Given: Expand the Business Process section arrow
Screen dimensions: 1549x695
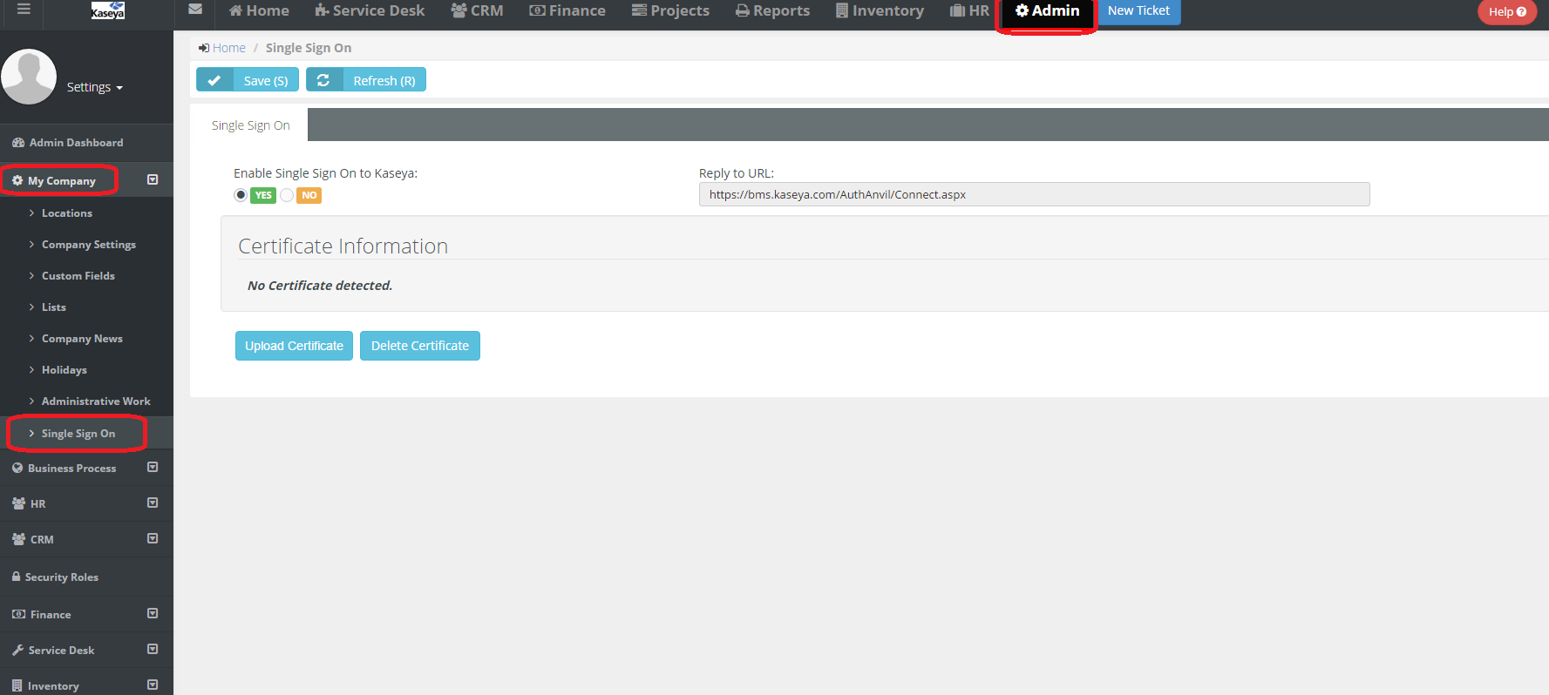Looking at the screenshot, I should coord(153,467).
